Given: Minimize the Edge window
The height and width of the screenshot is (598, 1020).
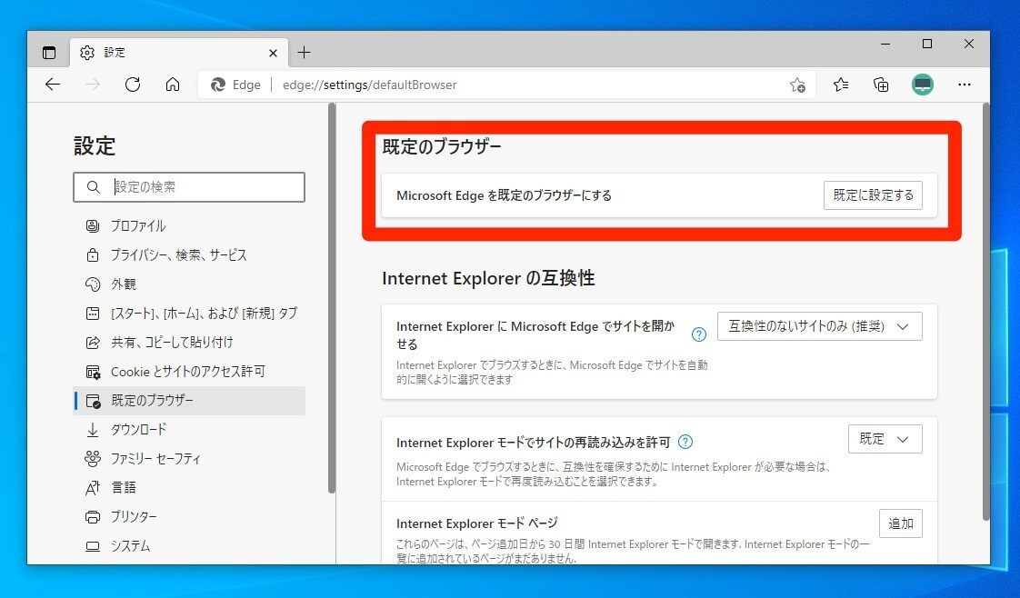Looking at the screenshot, I should tap(885, 45).
